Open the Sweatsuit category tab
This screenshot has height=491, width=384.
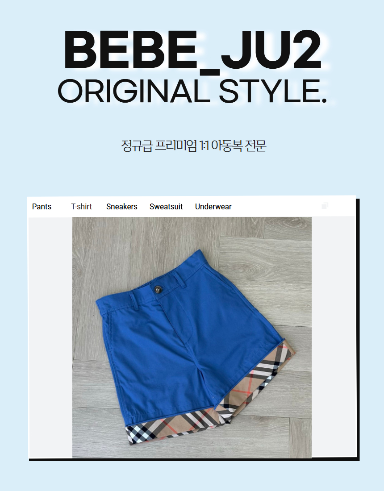click(x=166, y=207)
